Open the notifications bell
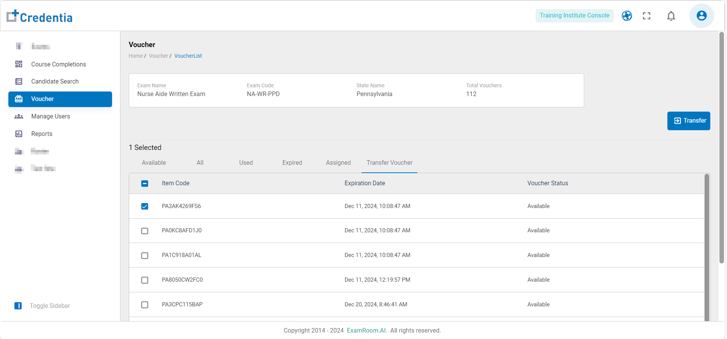This screenshot has height=339, width=727. click(x=671, y=16)
